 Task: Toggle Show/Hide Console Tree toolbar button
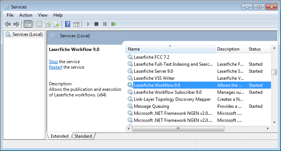[27, 24]
